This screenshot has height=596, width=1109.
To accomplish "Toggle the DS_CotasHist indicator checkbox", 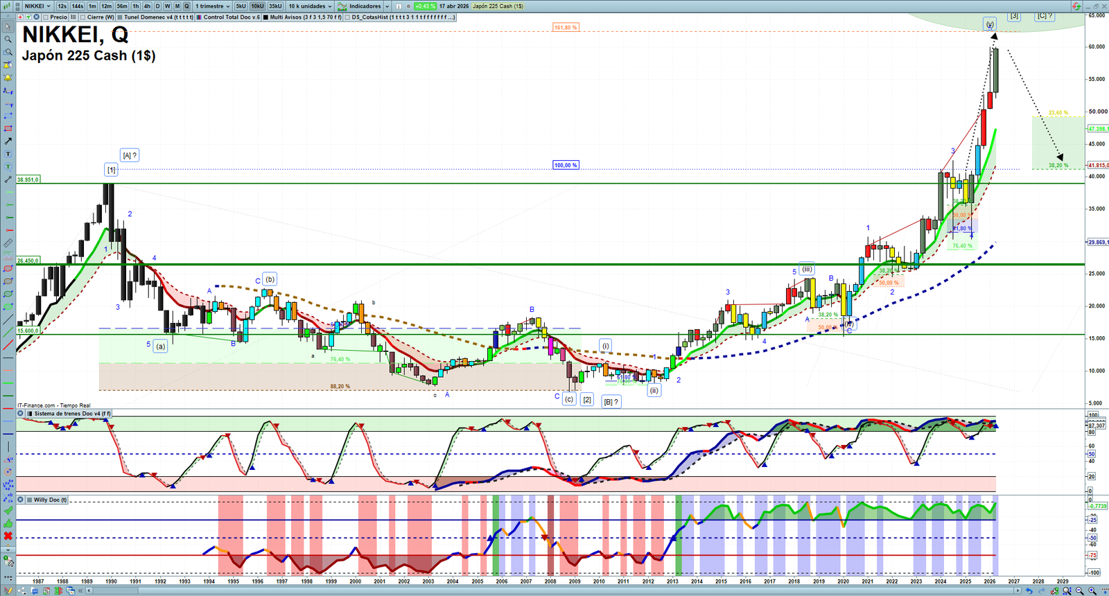I will click(347, 17).
